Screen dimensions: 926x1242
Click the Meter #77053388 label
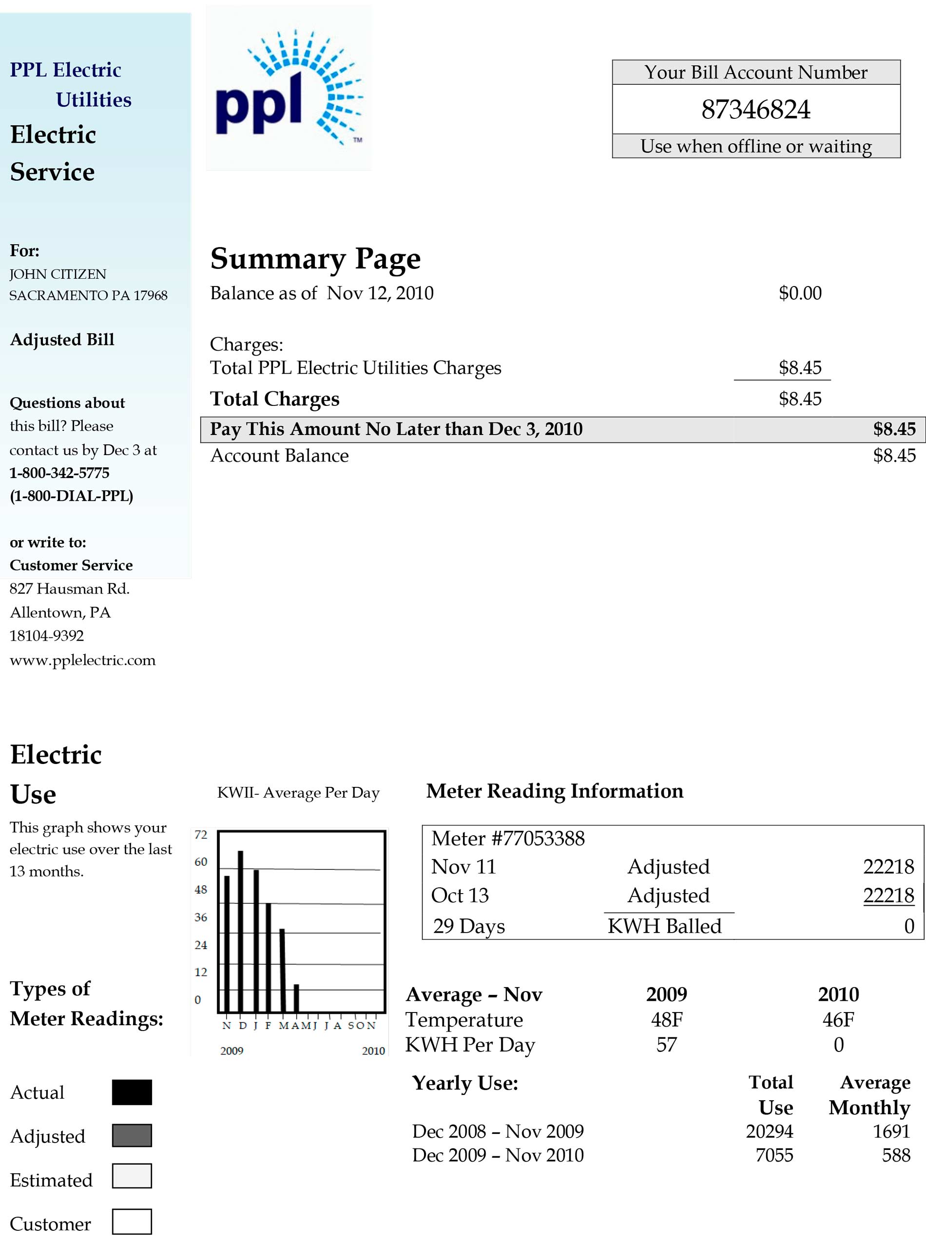tap(508, 839)
